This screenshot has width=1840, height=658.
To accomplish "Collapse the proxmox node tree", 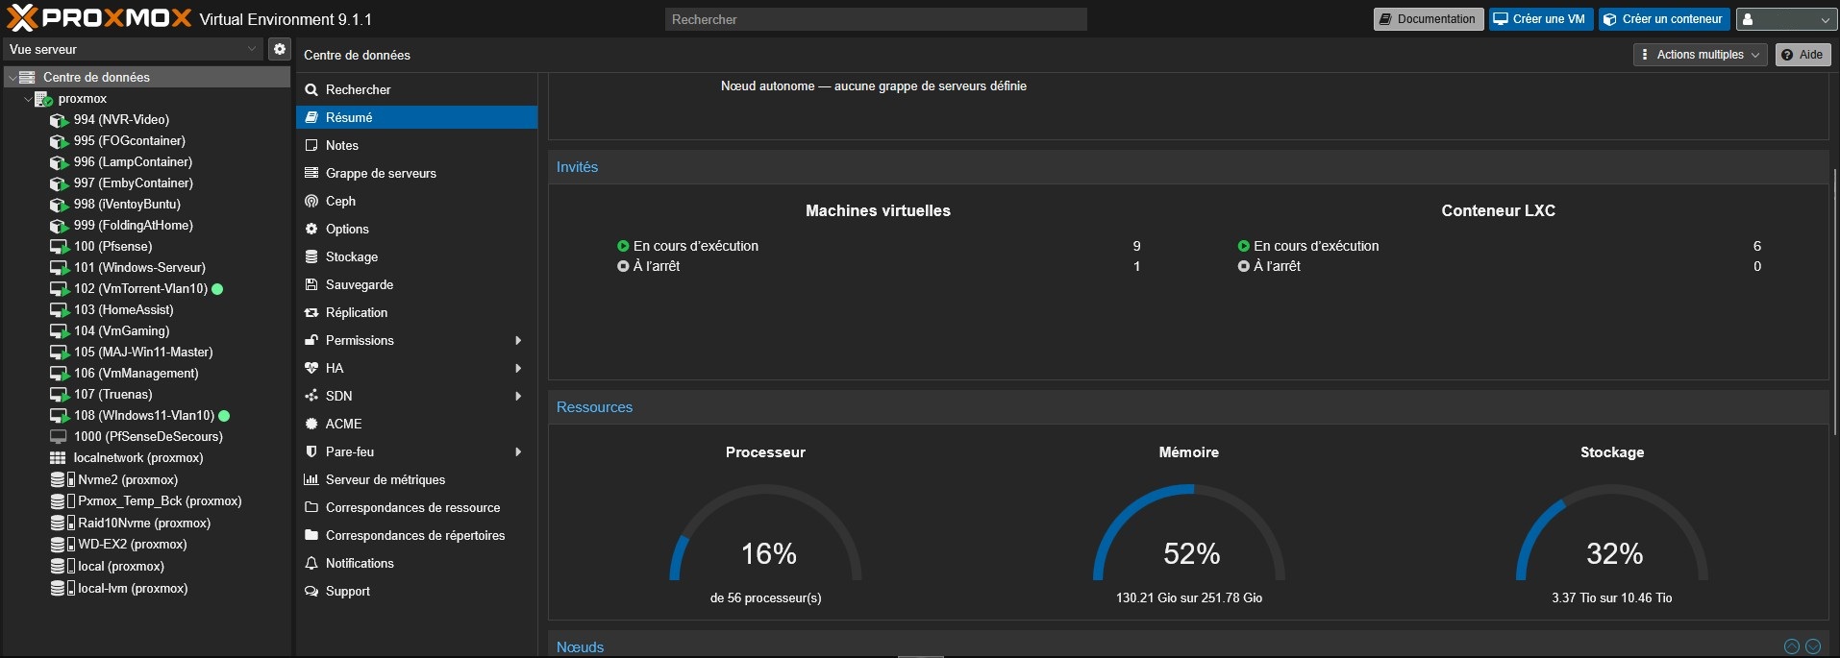I will click(x=28, y=99).
